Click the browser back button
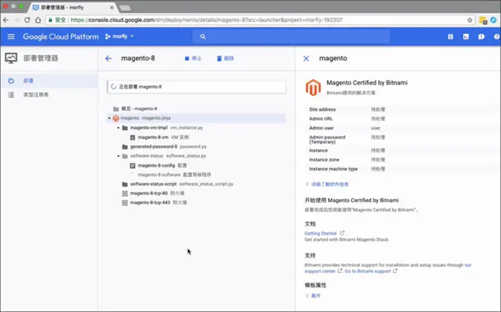This screenshot has height=312, width=501. pos(6,20)
